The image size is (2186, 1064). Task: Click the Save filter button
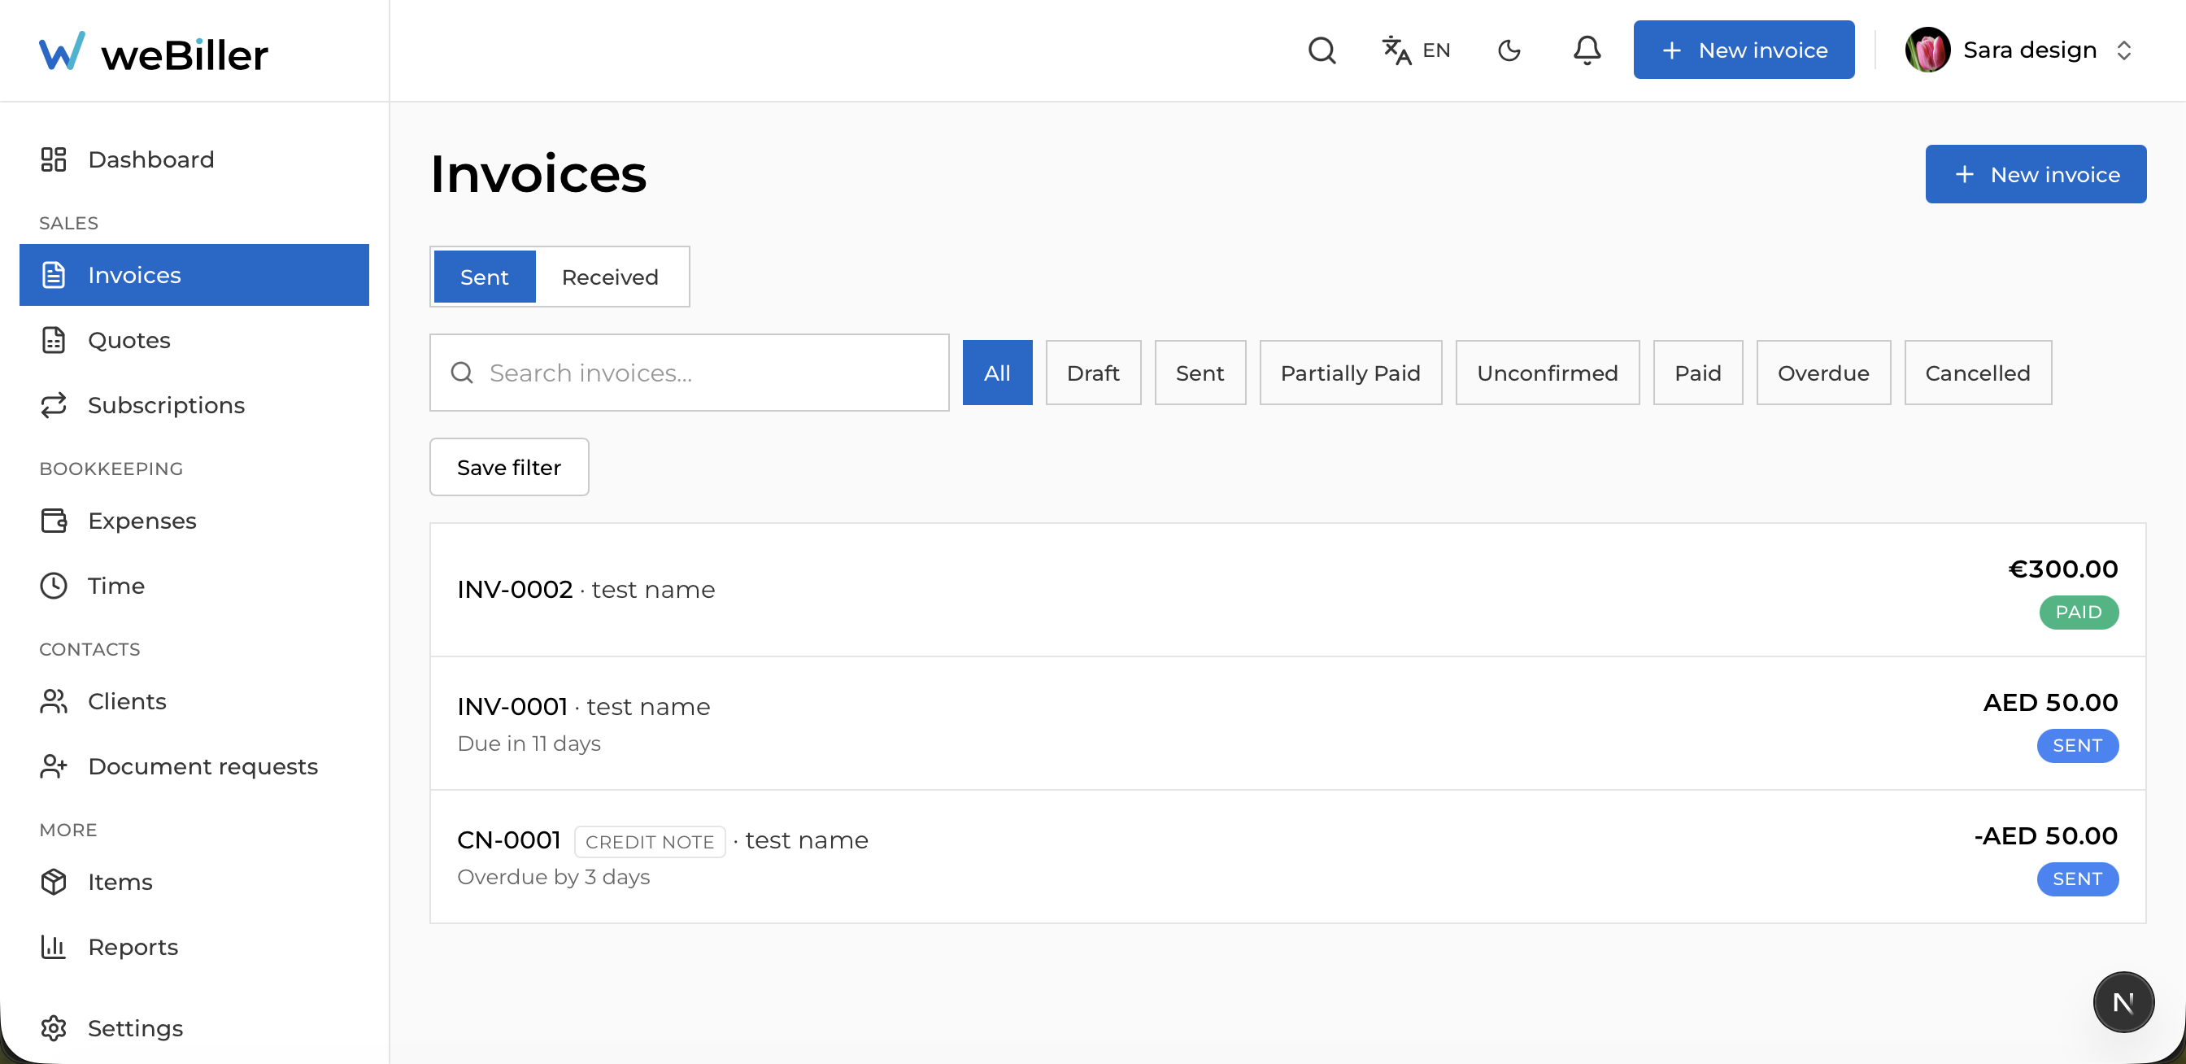click(x=509, y=467)
